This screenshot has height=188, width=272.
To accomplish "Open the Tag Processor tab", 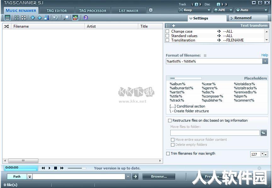I will pos(93,11).
